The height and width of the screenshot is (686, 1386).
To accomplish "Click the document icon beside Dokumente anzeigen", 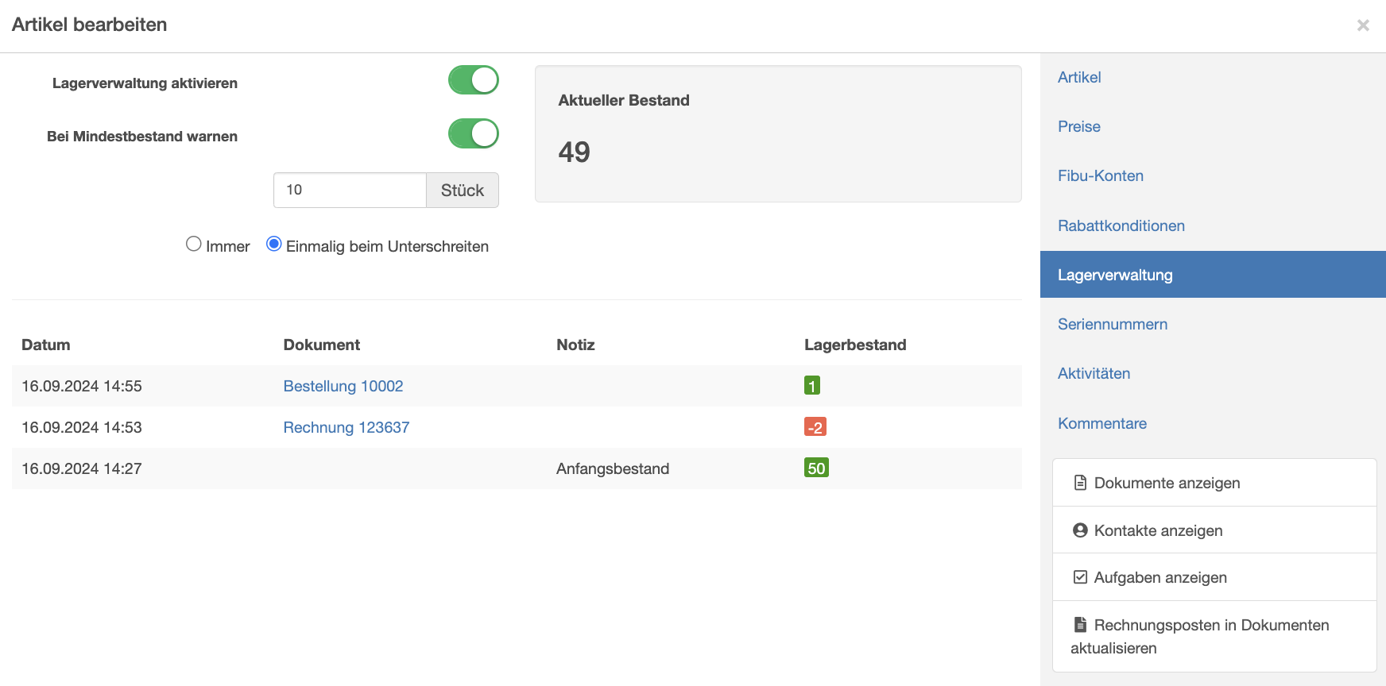I will click(x=1080, y=483).
